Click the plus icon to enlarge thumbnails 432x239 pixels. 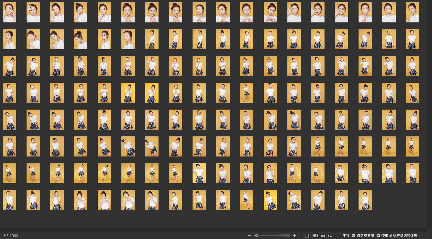(294, 236)
